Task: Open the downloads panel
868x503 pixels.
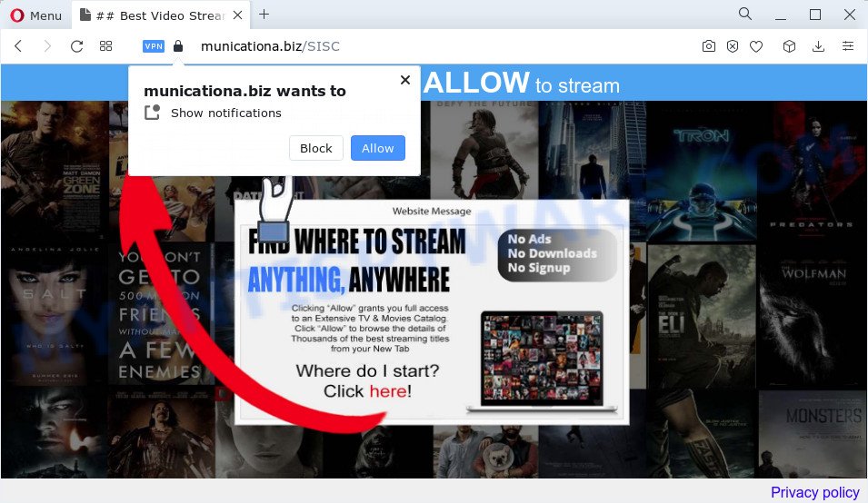Action: 818,46
